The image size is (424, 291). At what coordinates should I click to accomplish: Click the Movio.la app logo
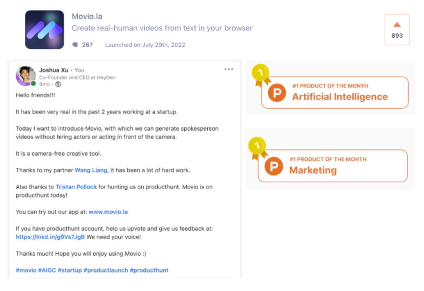click(x=44, y=30)
